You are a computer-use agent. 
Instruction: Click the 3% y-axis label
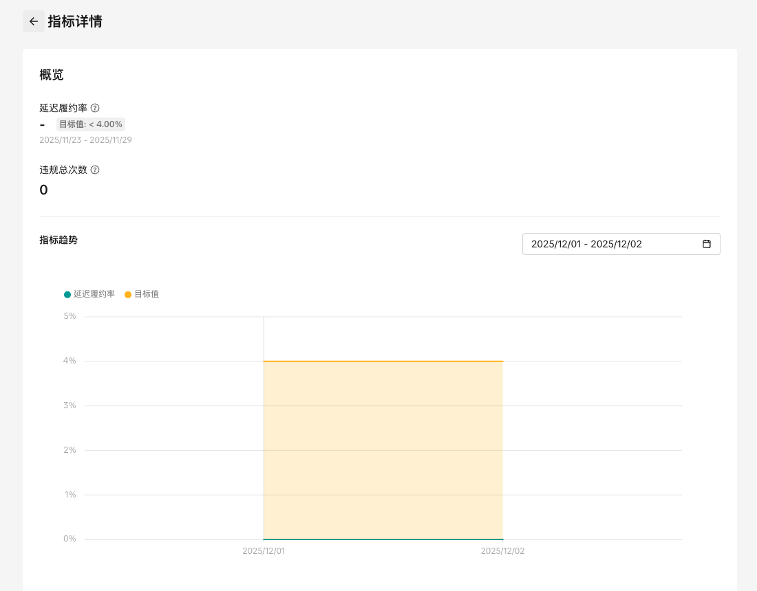tap(70, 405)
